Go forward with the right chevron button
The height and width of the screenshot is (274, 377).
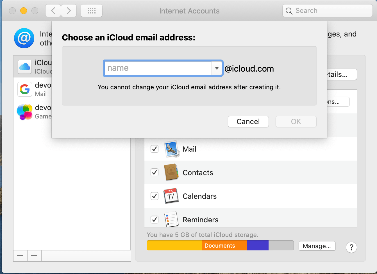[x=69, y=11]
